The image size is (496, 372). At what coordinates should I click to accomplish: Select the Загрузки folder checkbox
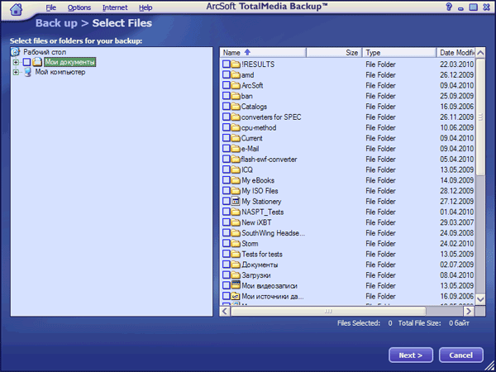click(x=227, y=275)
